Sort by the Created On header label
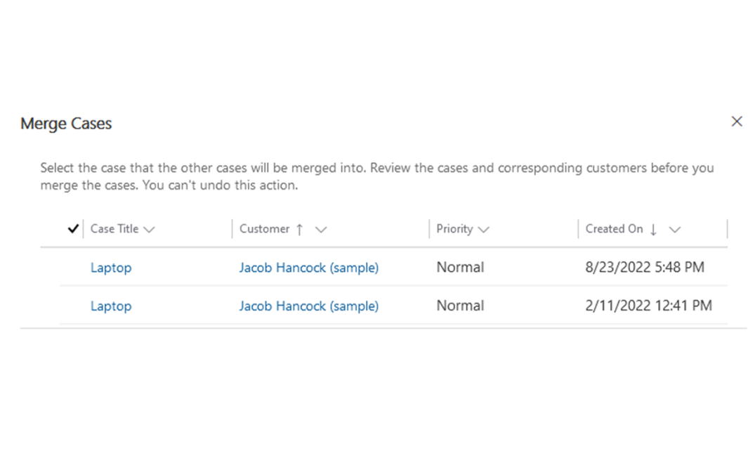Image resolution: width=748 pixels, height=470 pixels. click(x=614, y=229)
